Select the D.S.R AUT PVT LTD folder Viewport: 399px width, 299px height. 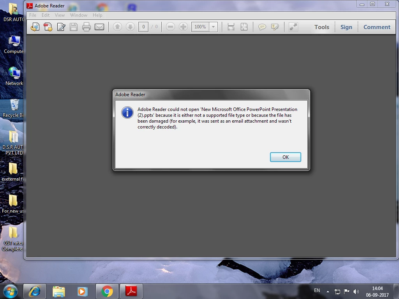click(x=13, y=143)
